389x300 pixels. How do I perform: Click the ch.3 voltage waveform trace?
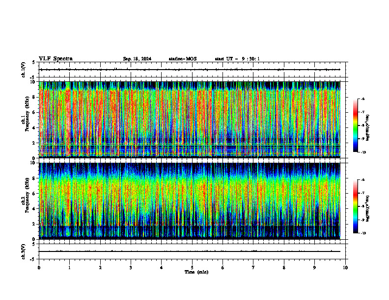tap(190, 251)
